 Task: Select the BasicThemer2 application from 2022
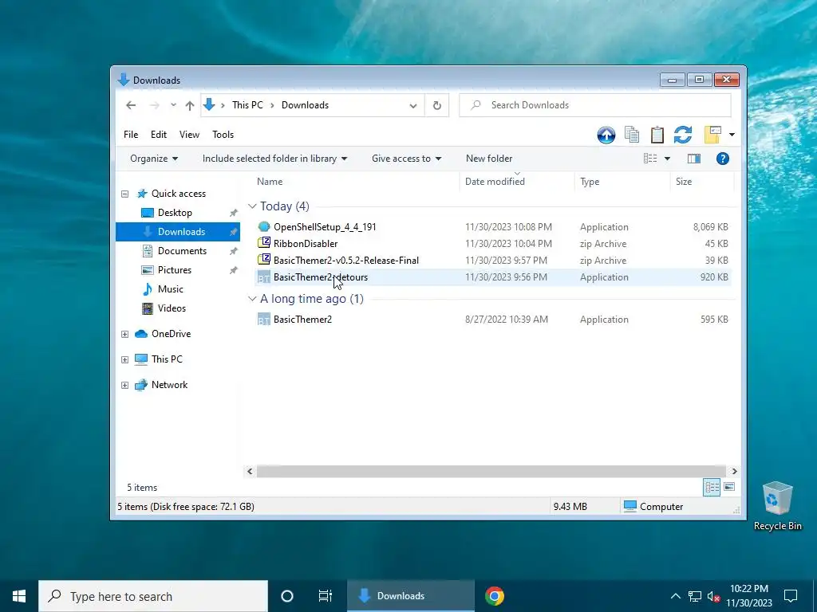point(302,320)
